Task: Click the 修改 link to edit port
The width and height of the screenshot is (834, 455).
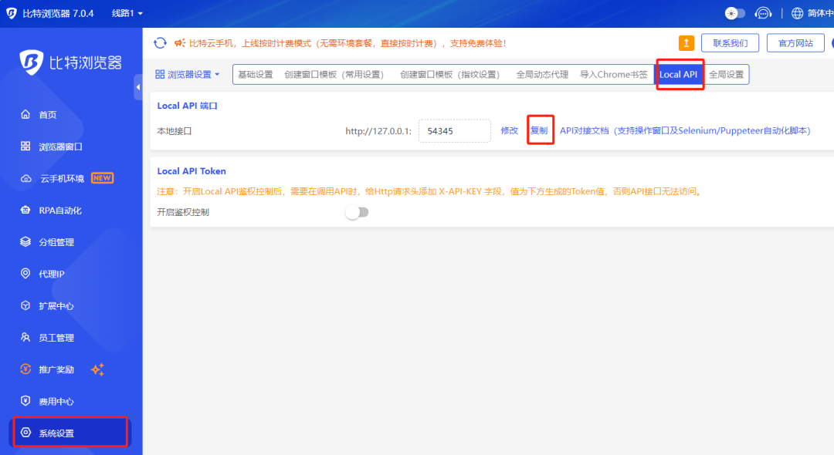Action: (509, 130)
